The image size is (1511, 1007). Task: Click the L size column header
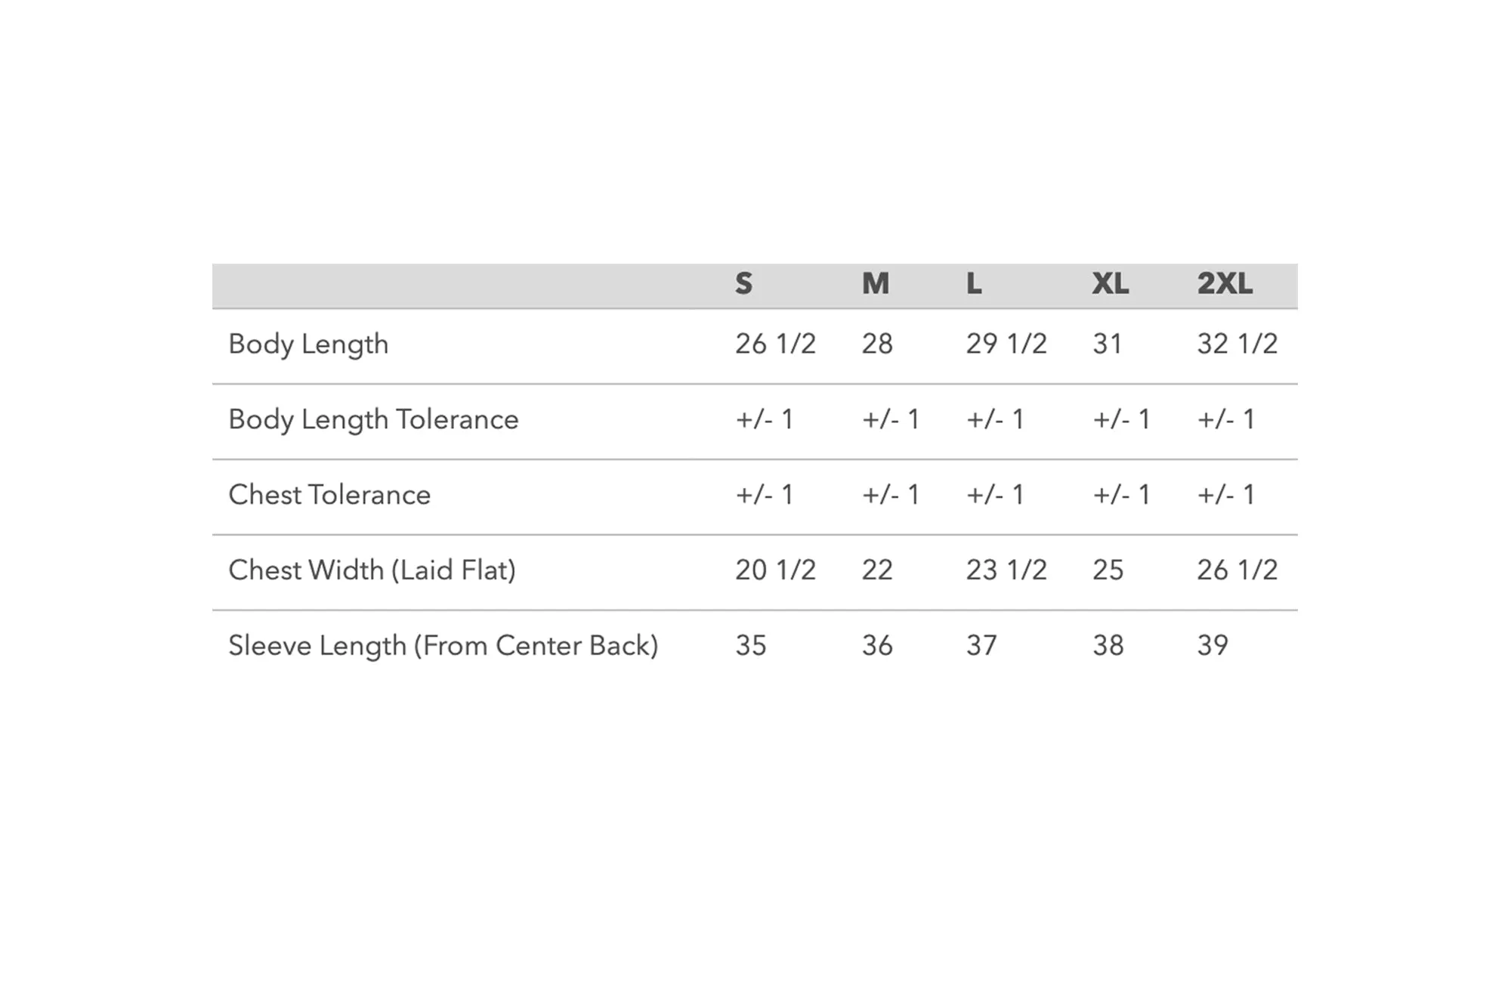[974, 284]
